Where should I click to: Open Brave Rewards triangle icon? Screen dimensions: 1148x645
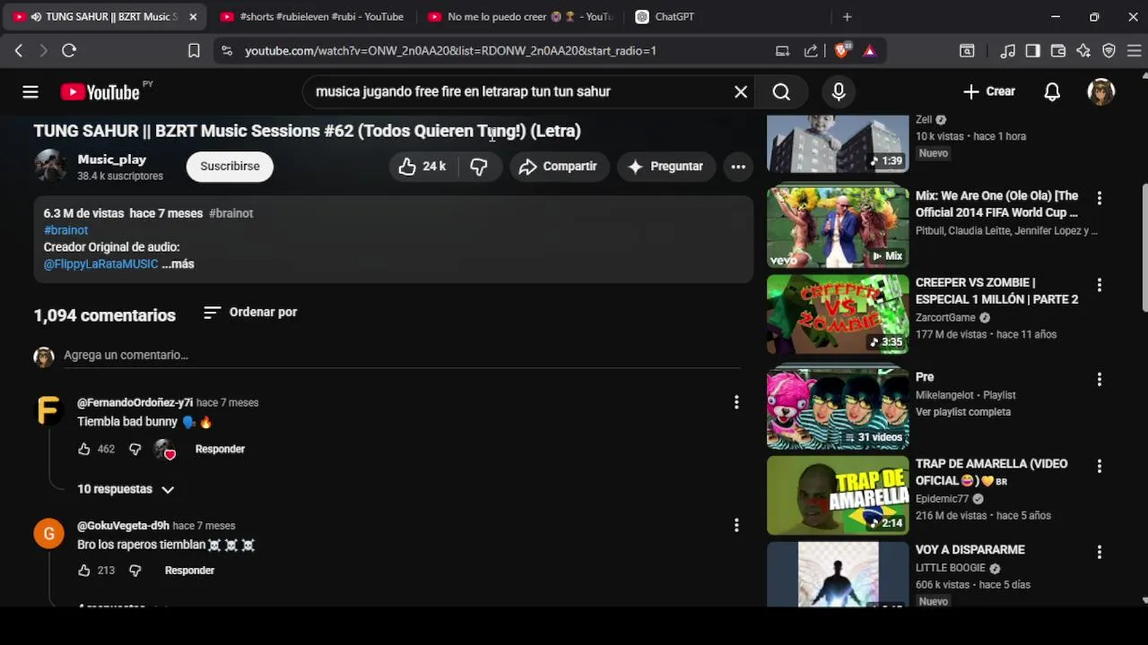point(869,51)
